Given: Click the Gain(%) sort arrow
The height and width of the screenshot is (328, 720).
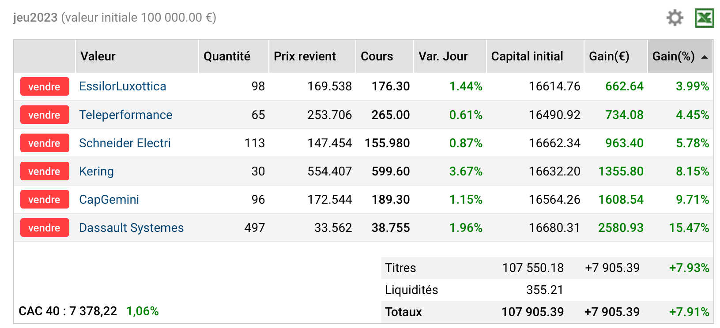Looking at the screenshot, I should click(705, 57).
